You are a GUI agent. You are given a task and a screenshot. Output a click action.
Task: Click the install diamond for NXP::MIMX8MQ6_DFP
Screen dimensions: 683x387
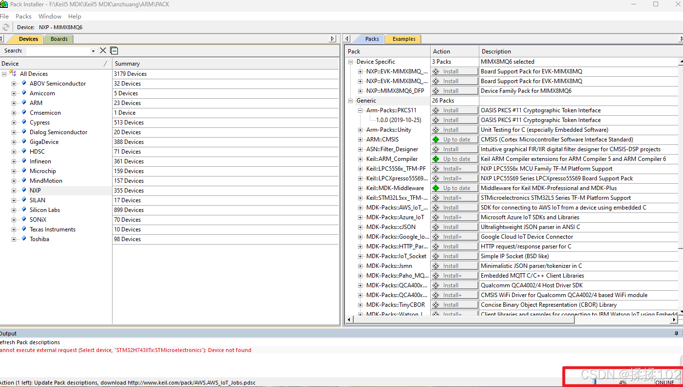click(436, 91)
